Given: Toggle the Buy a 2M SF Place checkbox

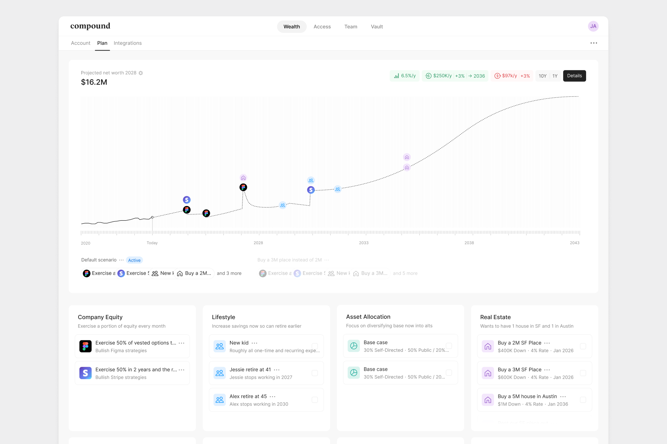Looking at the screenshot, I should click(x=583, y=346).
